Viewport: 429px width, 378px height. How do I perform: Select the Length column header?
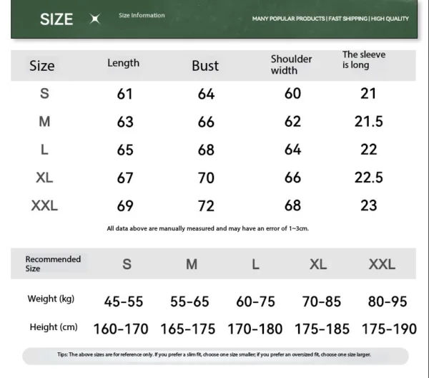point(123,63)
